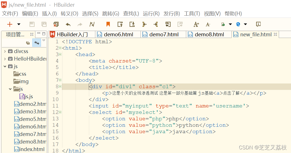This screenshot has height=153, width=291.
Task: Open the 查找(L) menu
Action: (x=131, y=14)
